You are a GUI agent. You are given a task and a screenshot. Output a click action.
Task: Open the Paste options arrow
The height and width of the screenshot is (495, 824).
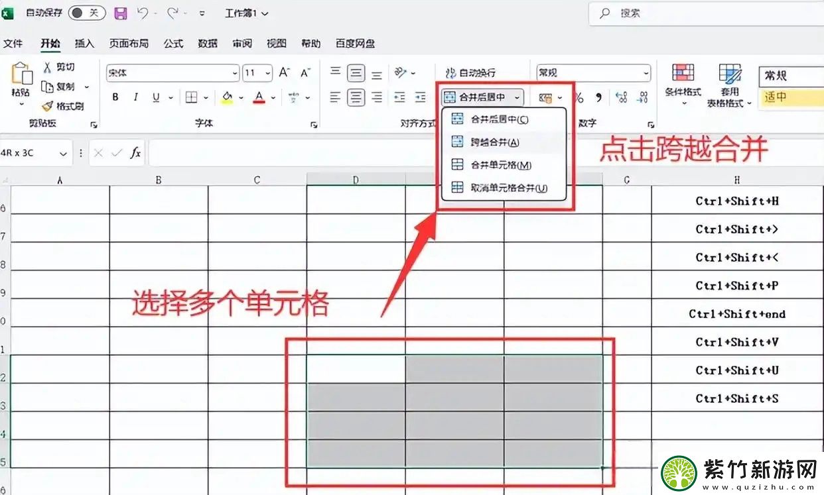(x=21, y=105)
